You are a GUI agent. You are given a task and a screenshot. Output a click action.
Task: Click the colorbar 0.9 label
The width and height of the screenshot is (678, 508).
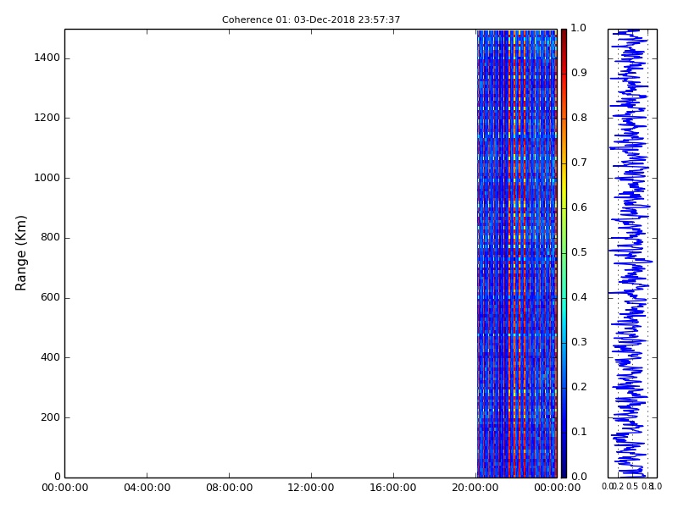pos(579,73)
